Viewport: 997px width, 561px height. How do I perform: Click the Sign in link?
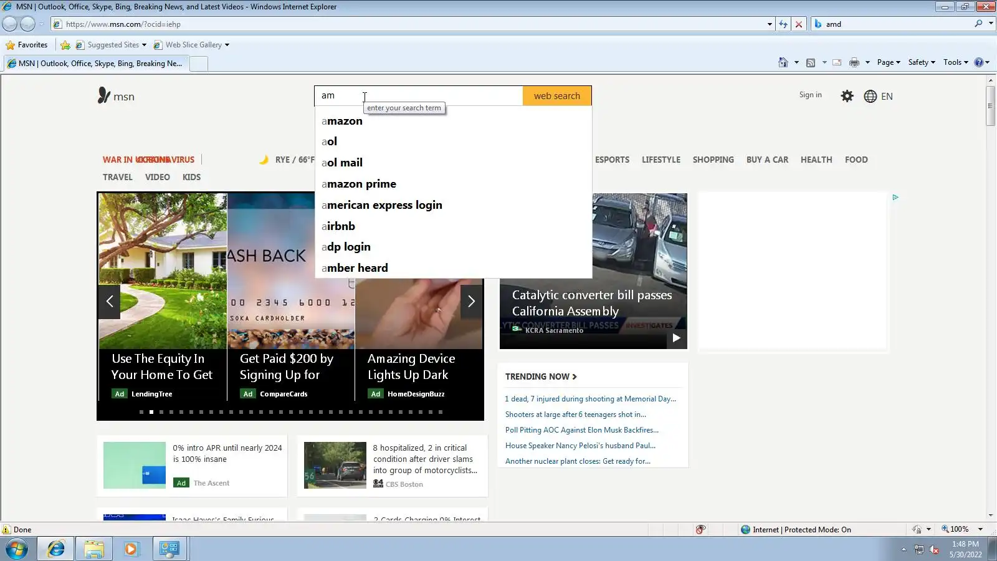pyautogui.click(x=811, y=95)
